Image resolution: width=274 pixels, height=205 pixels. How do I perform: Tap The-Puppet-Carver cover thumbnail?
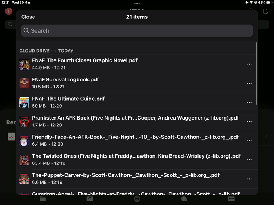click(x=24, y=179)
